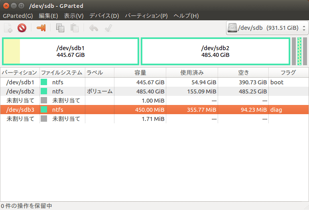Click the ボリューム label cell
This screenshot has width=309, height=210.
point(100,91)
